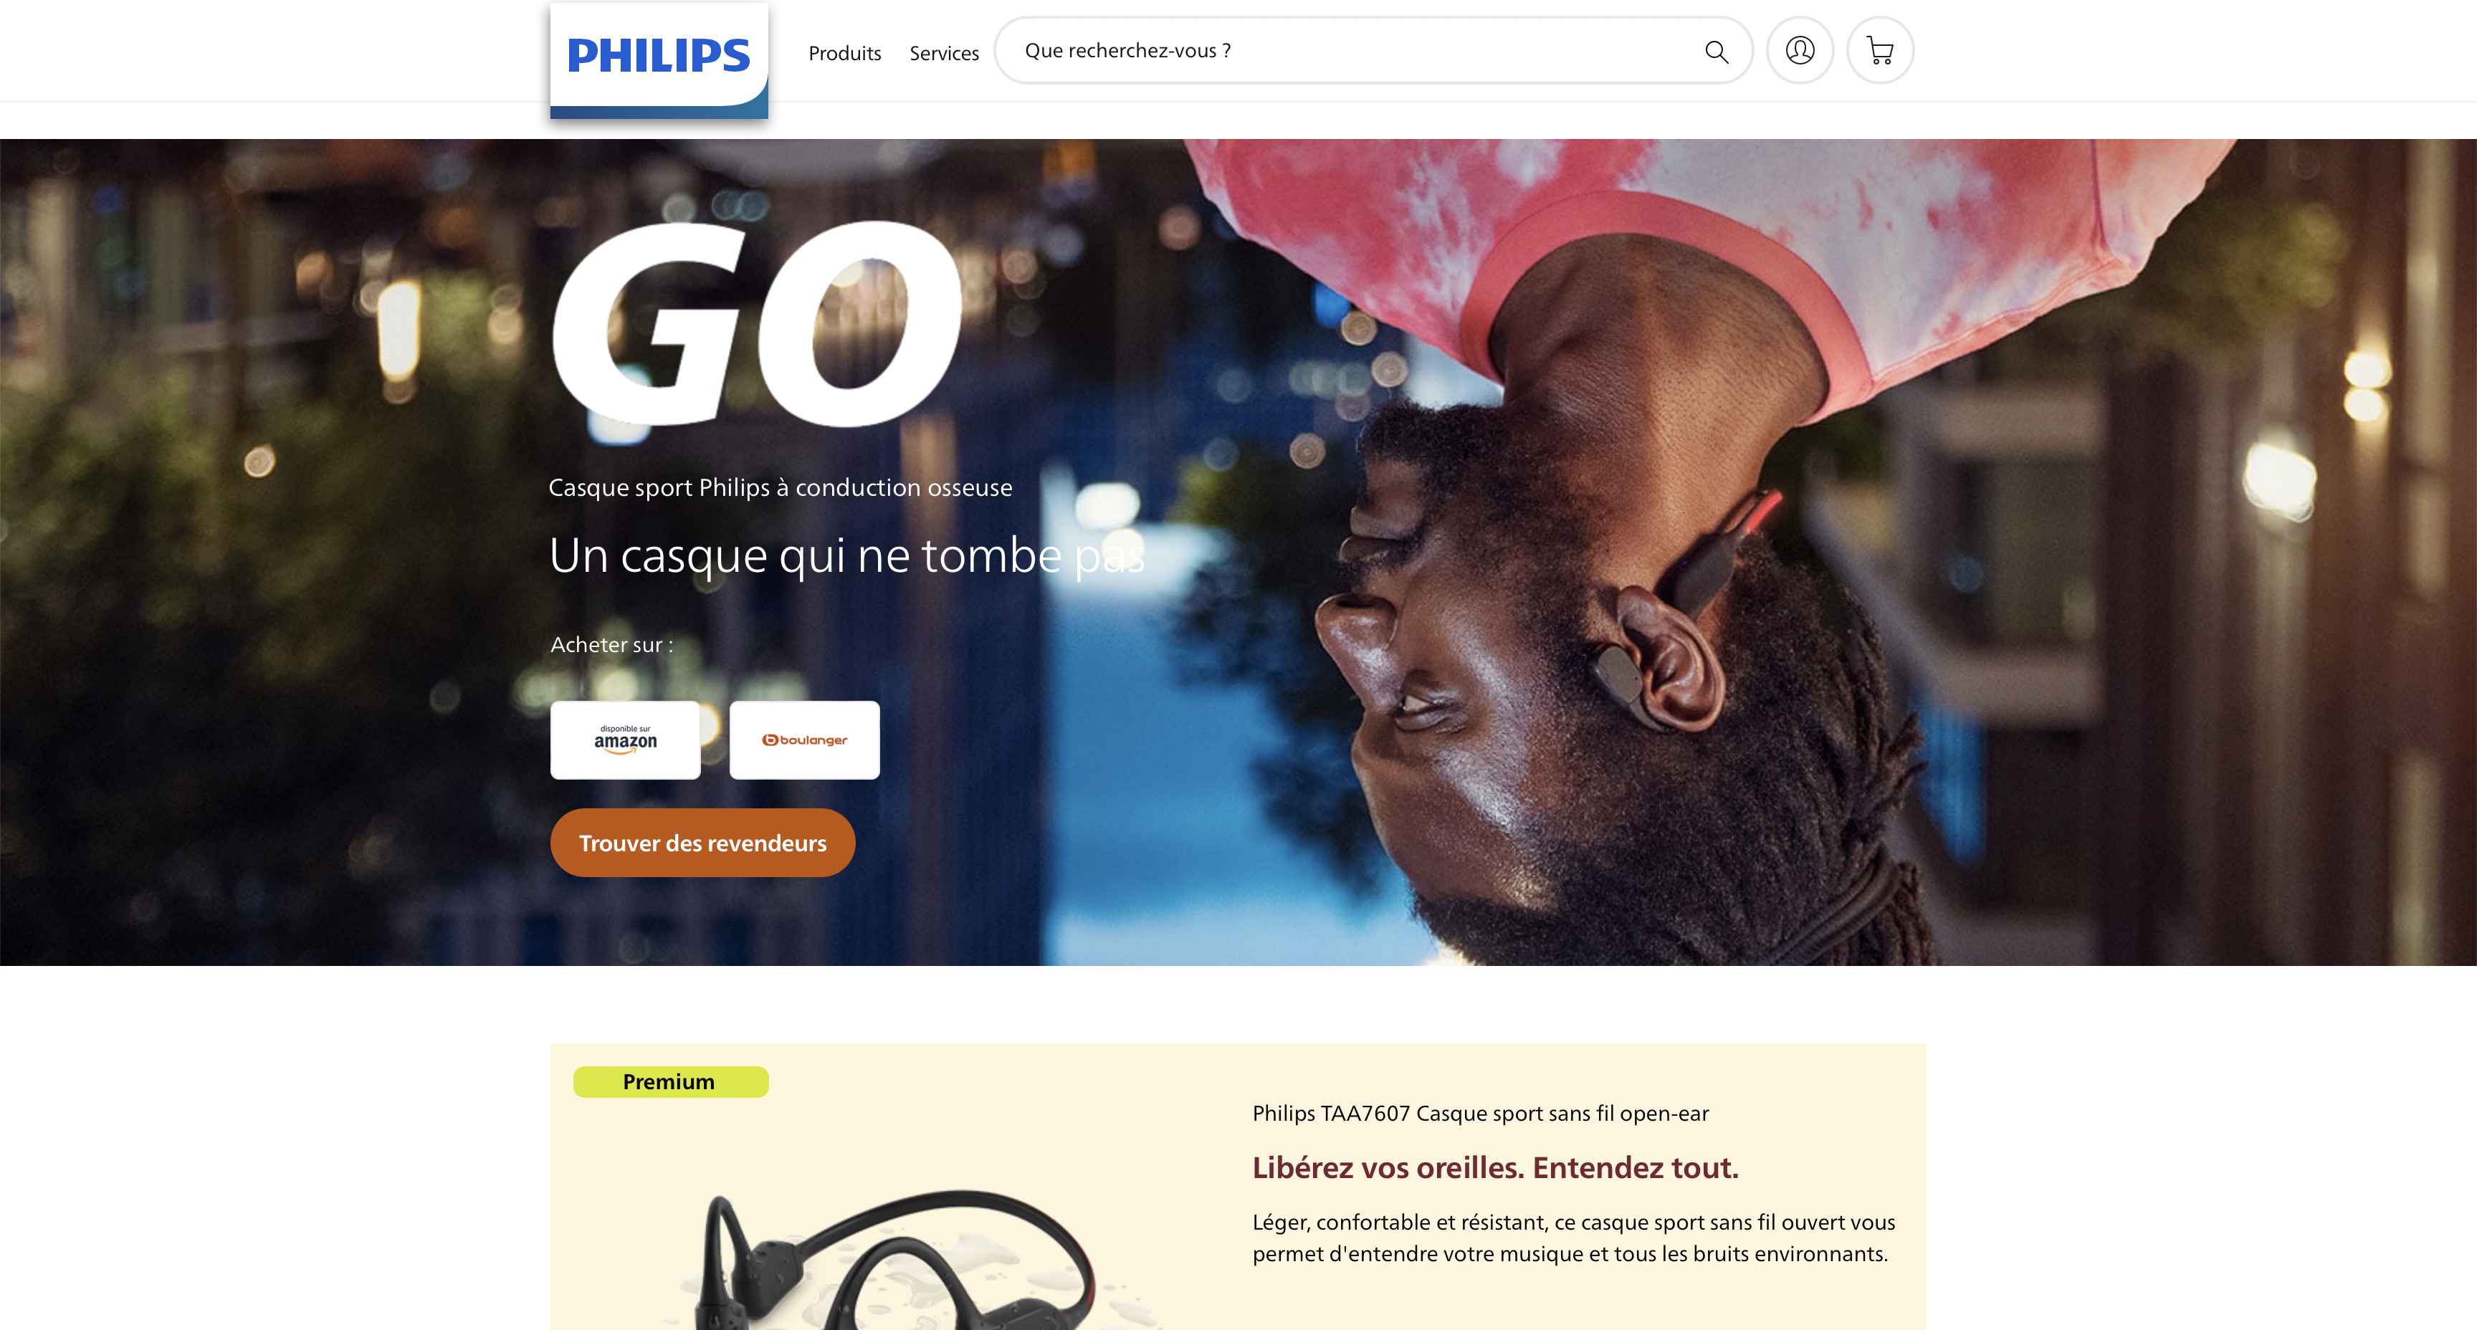Open the user account icon

coord(1800,50)
